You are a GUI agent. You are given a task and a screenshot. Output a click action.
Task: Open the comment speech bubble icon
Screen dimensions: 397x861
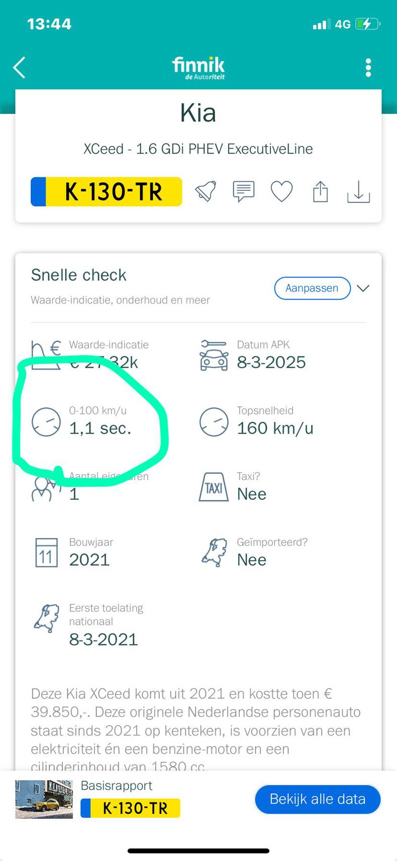pos(244,191)
